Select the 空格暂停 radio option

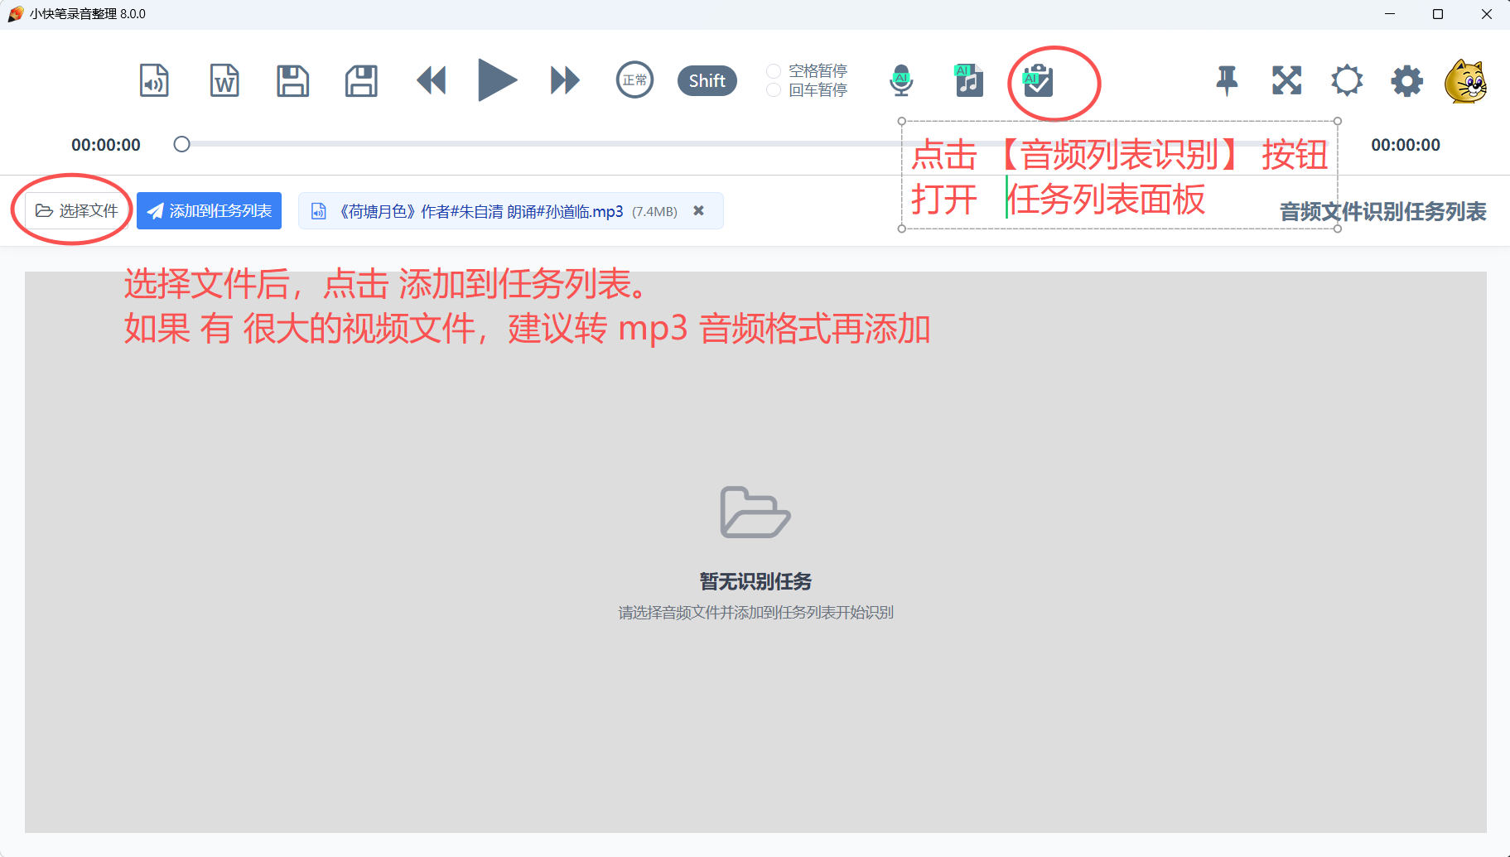tap(774, 71)
